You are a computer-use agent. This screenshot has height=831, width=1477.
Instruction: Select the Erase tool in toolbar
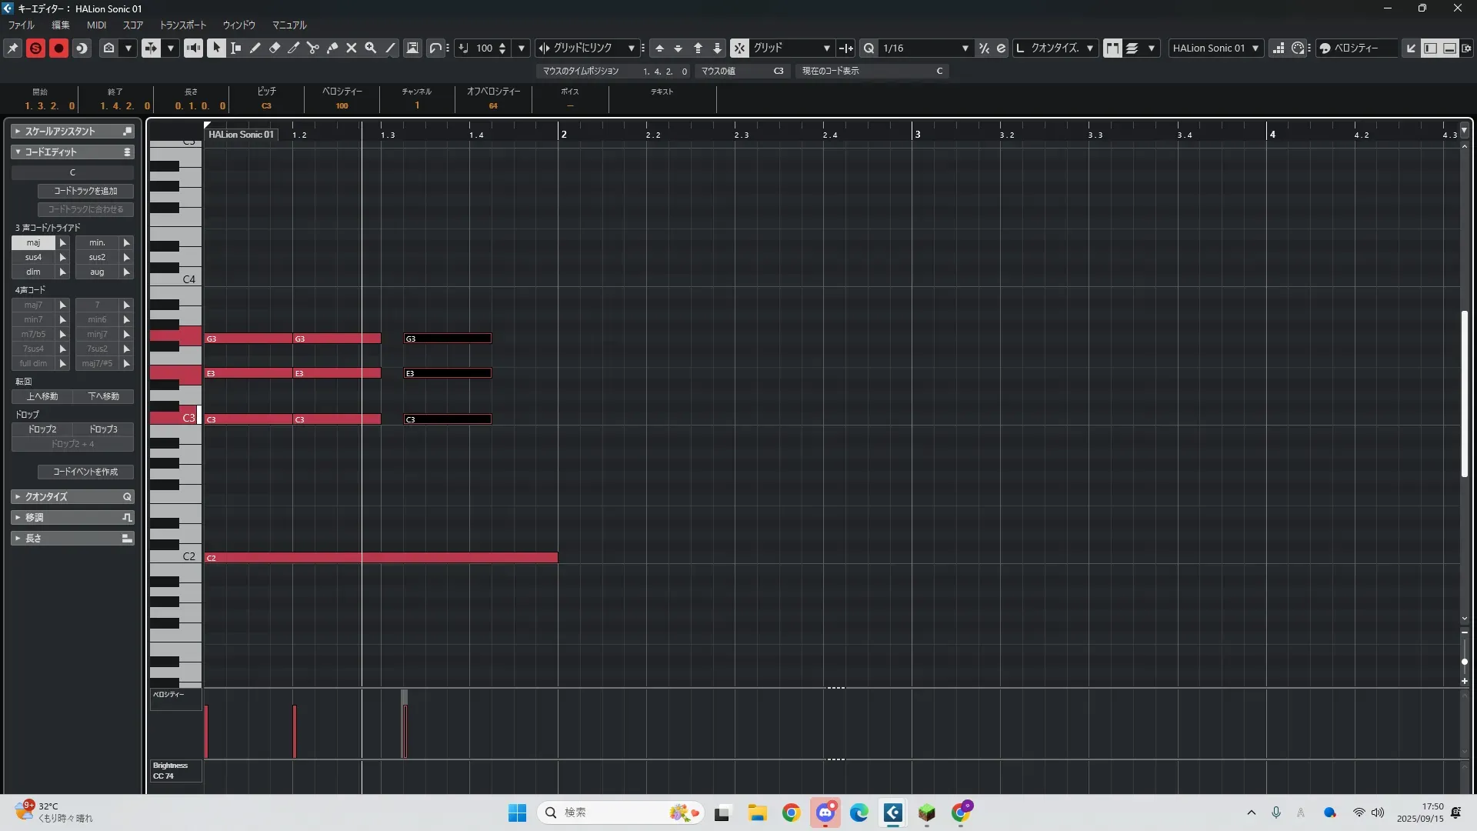click(x=275, y=48)
